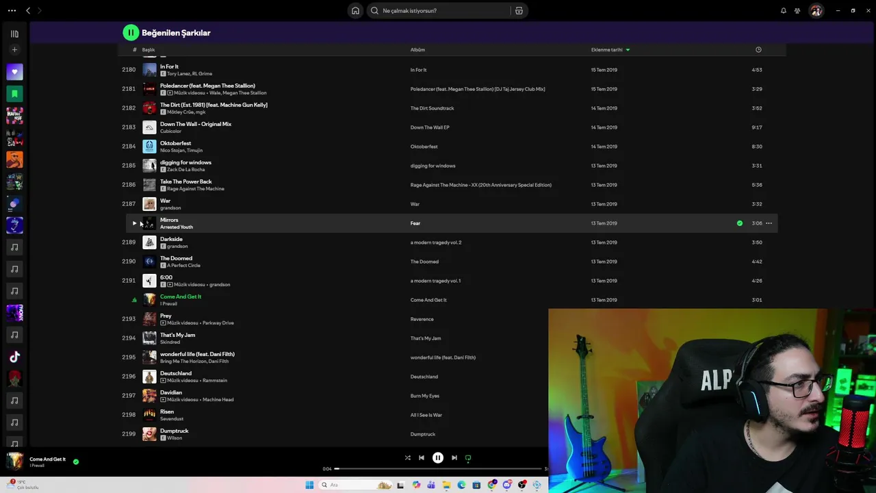Viewport: 876px width, 493px height.
Task: Open the friend activity icon
Action: (797, 10)
